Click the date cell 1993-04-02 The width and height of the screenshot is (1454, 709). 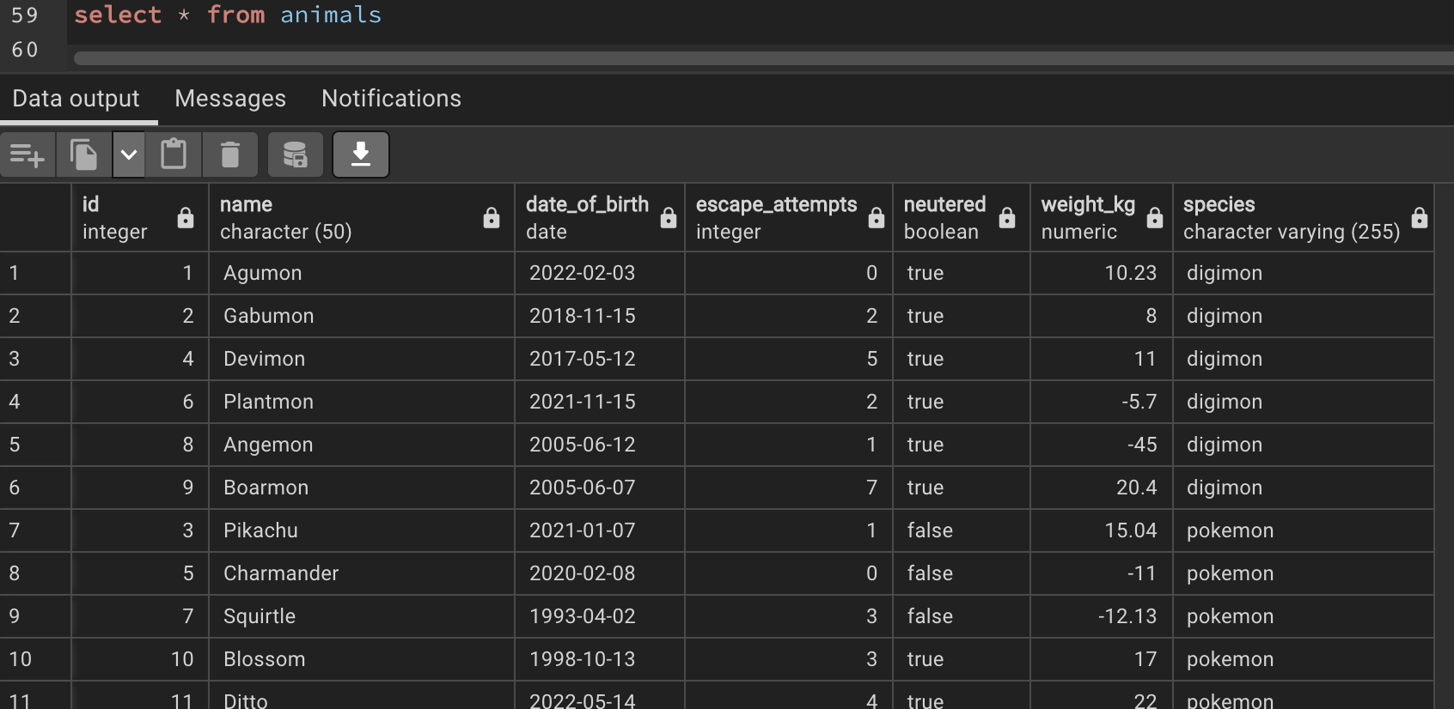(600, 616)
